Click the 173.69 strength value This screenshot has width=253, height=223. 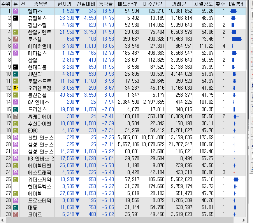(207, 138)
